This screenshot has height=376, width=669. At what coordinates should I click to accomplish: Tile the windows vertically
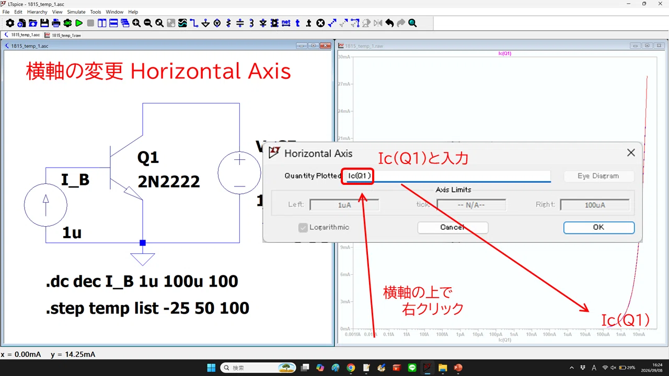(102, 23)
